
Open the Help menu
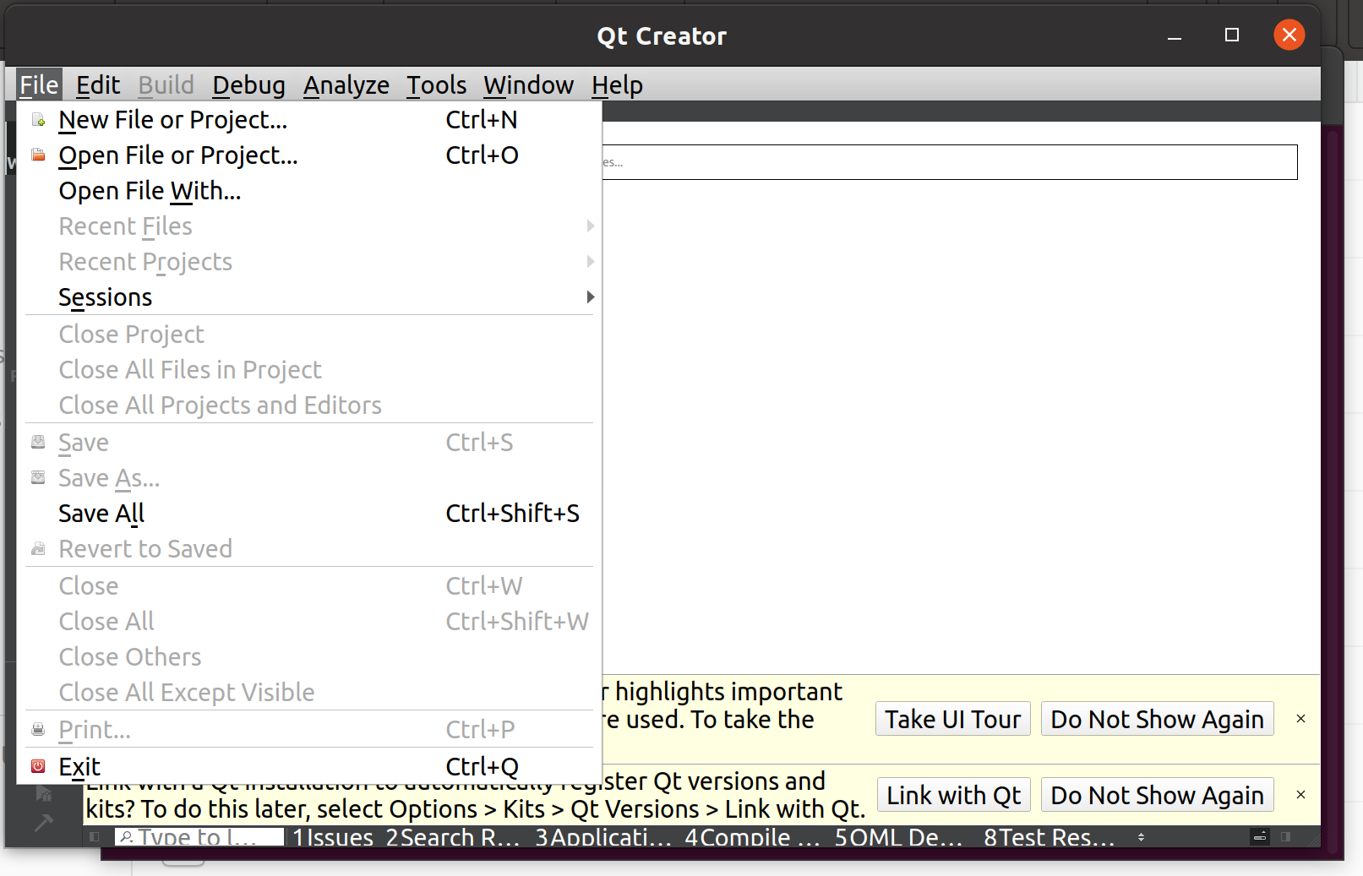click(617, 85)
